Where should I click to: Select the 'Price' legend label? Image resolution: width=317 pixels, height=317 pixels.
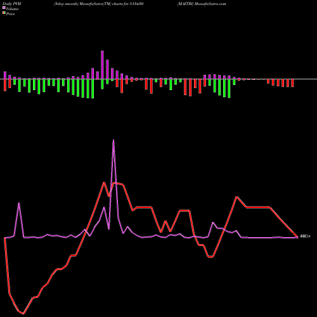10,14
